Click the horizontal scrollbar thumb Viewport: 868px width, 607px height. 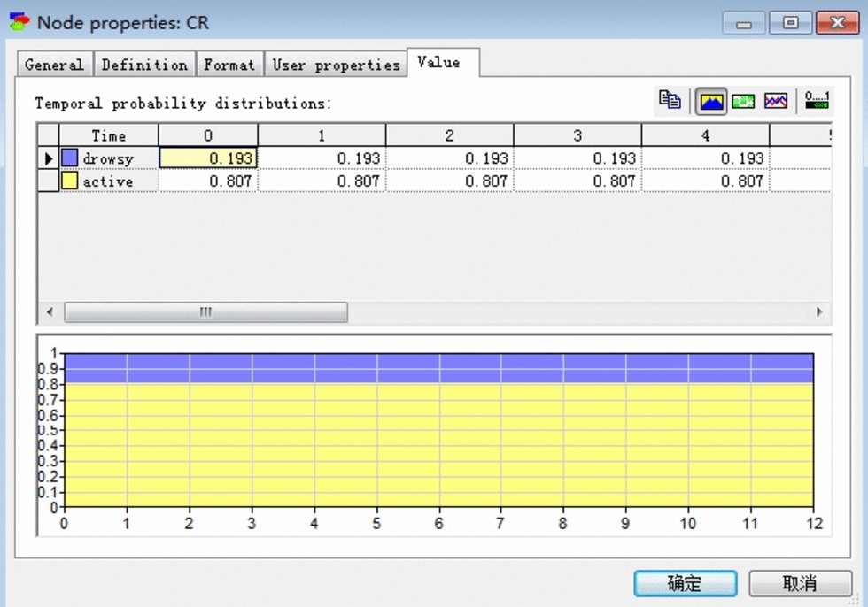[x=205, y=312]
